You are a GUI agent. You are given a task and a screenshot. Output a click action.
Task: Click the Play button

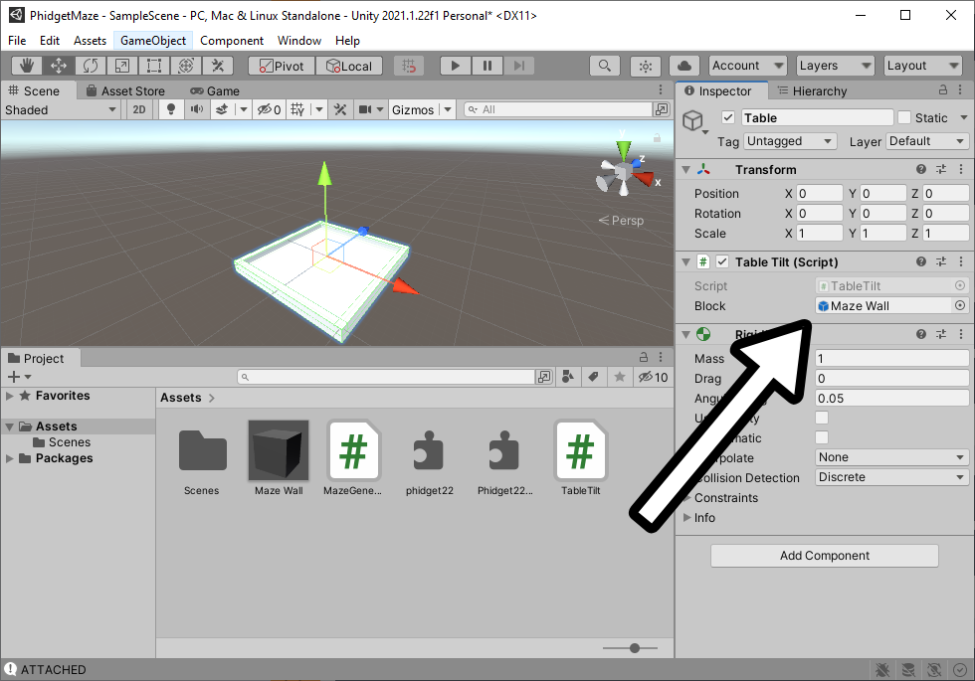(456, 66)
